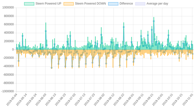Click the 2019-08-22 date label
The image size is (195, 110).
pos(119,100)
